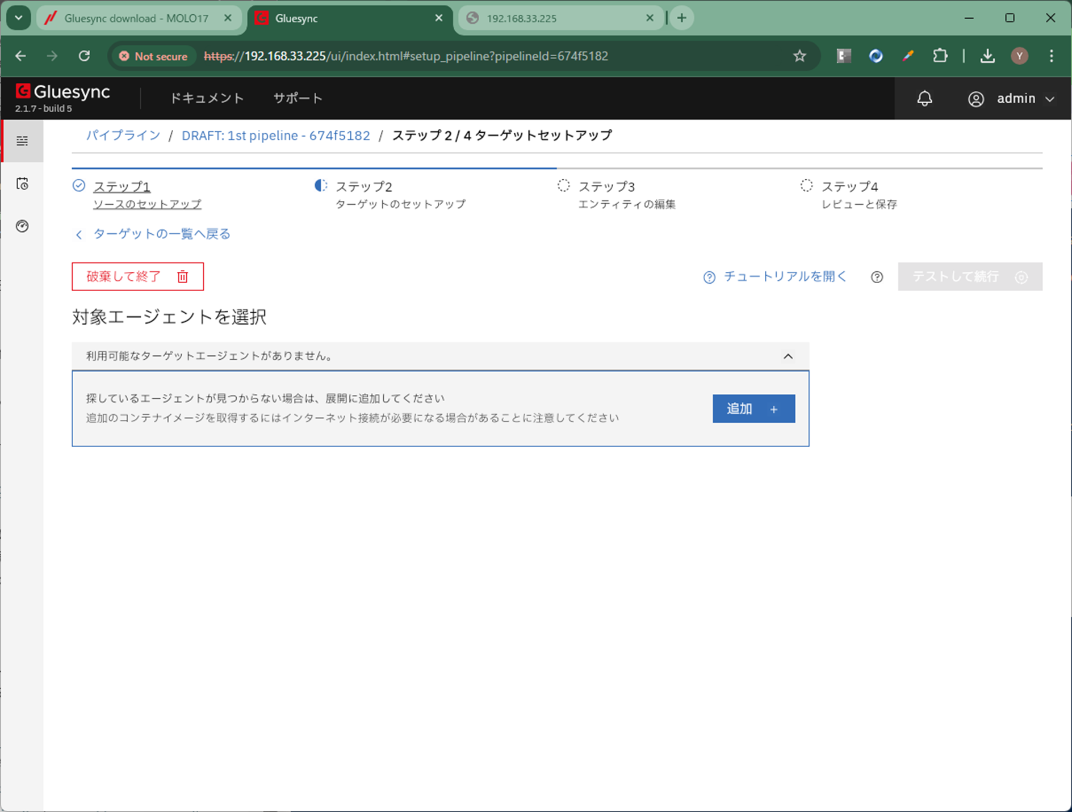Open the dashboard gauge sidebar icon

tap(22, 226)
